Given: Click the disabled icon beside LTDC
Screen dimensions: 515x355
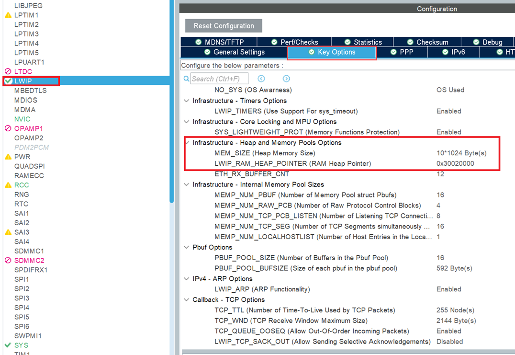Looking at the screenshot, I should 8,72.
